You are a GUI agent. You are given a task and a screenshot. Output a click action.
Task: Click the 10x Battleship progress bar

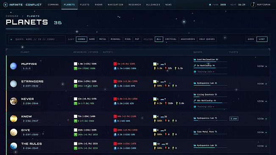click(210, 103)
